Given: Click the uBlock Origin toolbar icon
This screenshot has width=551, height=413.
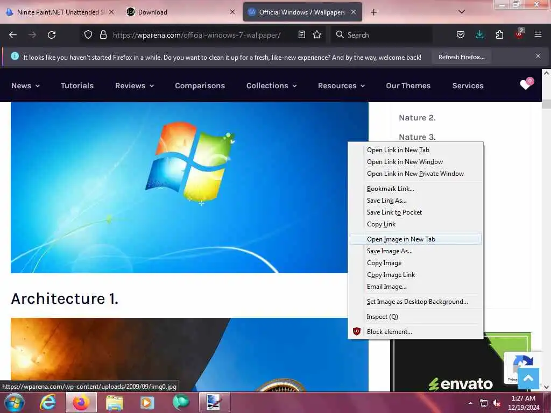Looking at the screenshot, I should [519, 34].
